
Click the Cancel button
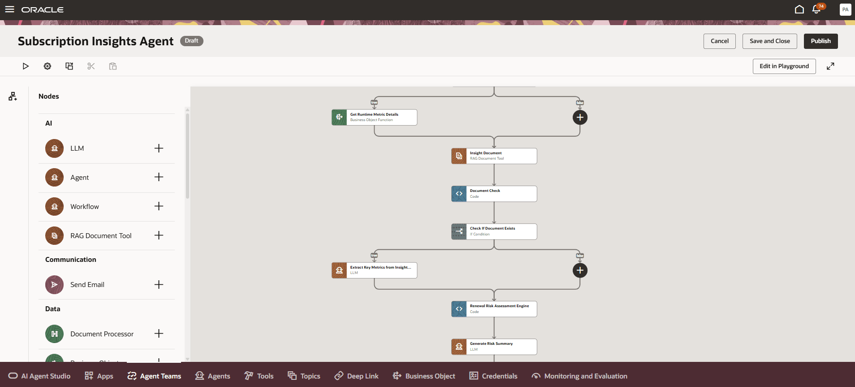click(x=720, y=41)
